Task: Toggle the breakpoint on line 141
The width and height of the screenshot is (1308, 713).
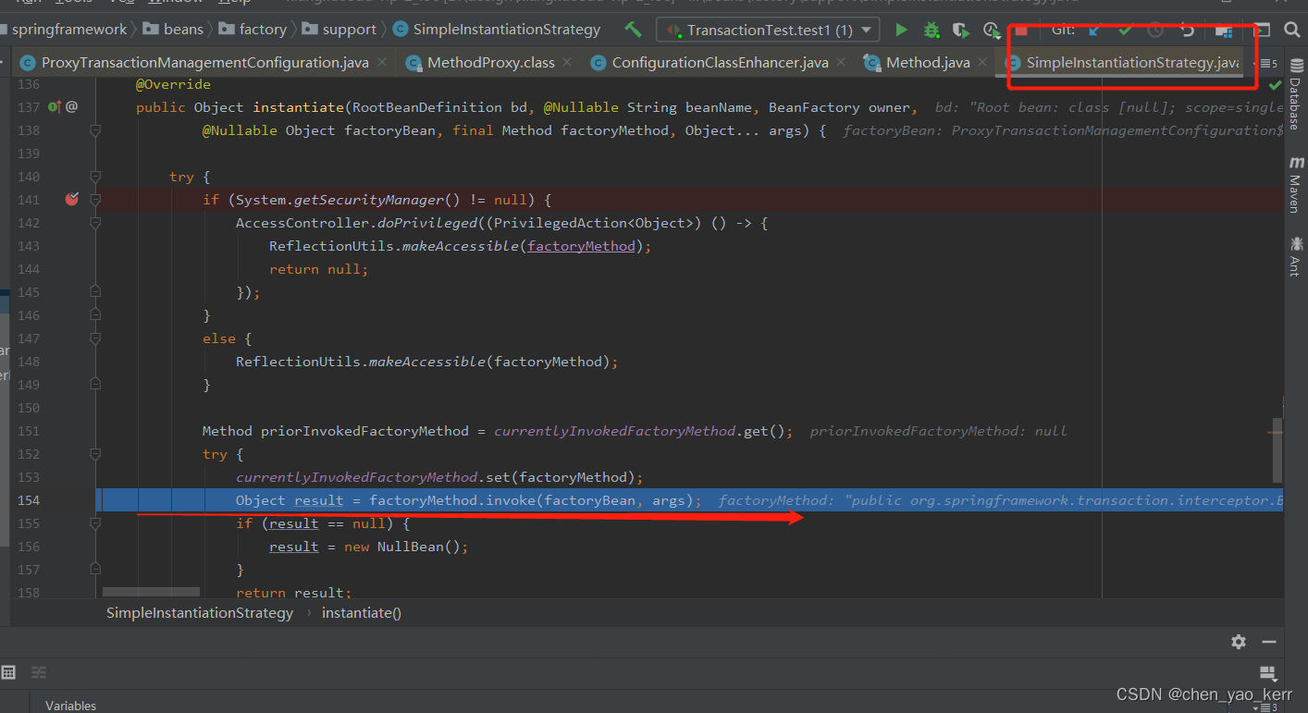Action: 72,200
